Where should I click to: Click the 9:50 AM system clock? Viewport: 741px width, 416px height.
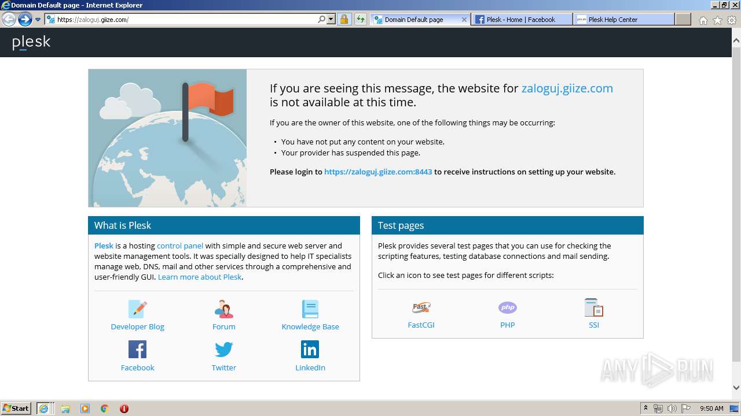tap(711, 408)
